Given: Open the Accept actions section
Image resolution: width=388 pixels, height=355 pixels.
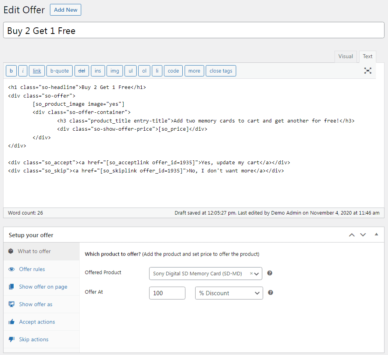Looking at the screenshot, I should click(x=41, y=322).
